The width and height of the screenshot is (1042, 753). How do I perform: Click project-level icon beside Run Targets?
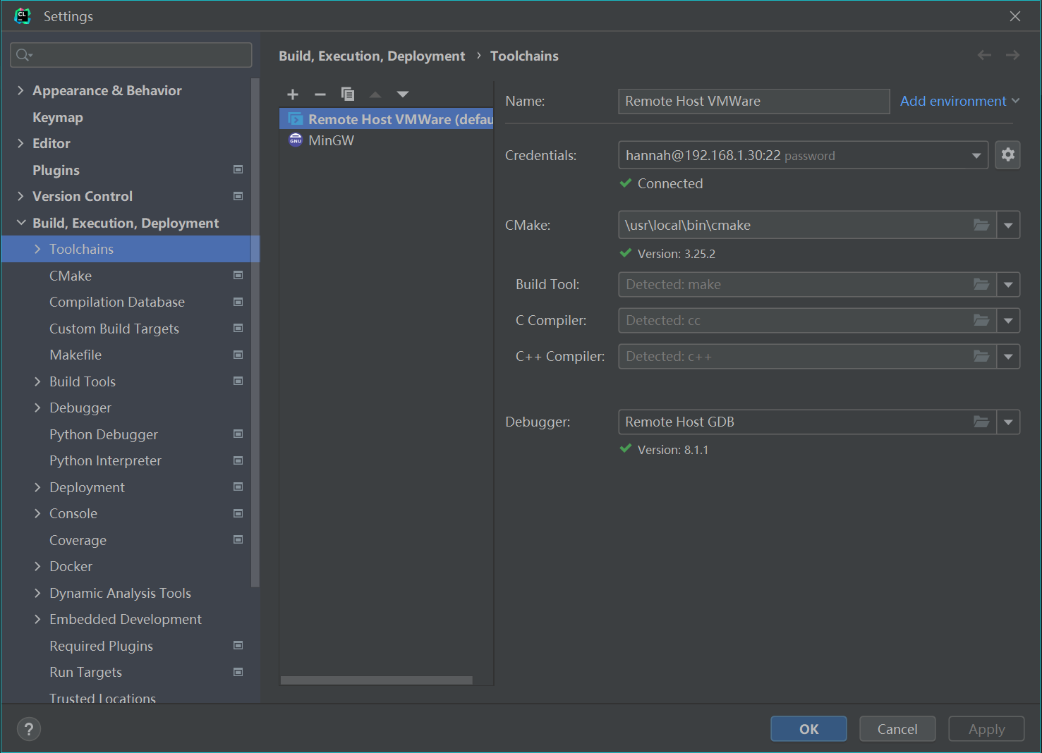point(238,672)
